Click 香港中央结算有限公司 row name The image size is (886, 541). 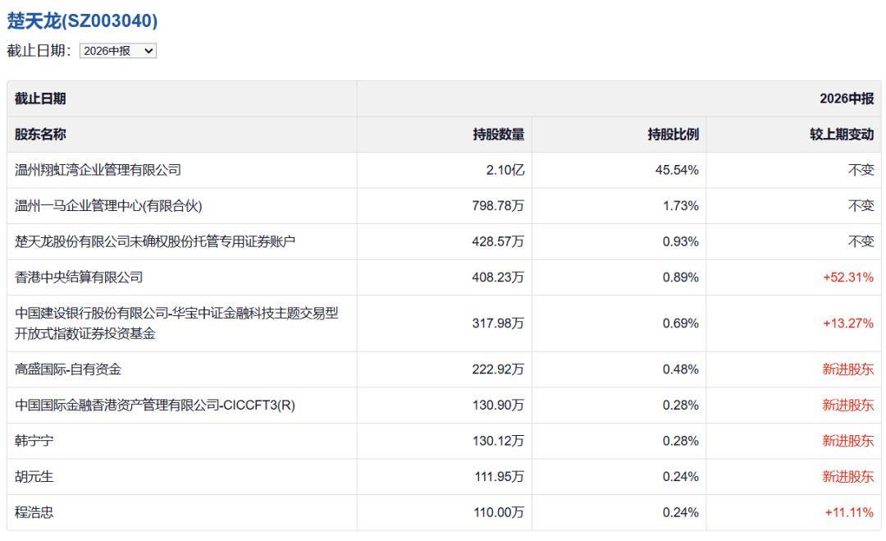[x=79, y=277]
